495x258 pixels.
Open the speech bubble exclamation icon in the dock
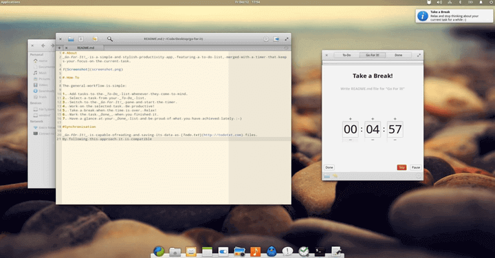click(287, 251)
